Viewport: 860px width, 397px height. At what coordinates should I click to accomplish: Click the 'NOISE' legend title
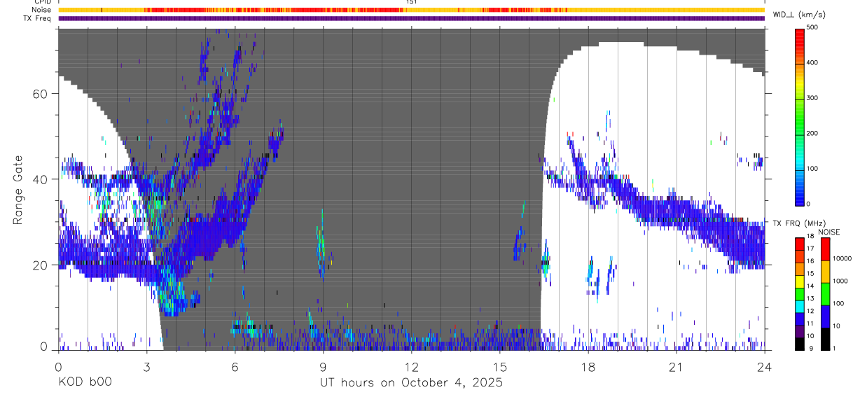point(829,232)
